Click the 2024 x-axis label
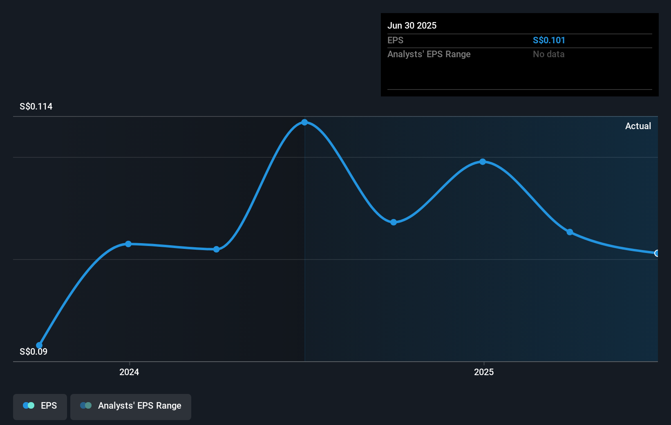The height and width of the screenshot is (425, 671). [129, 372]
